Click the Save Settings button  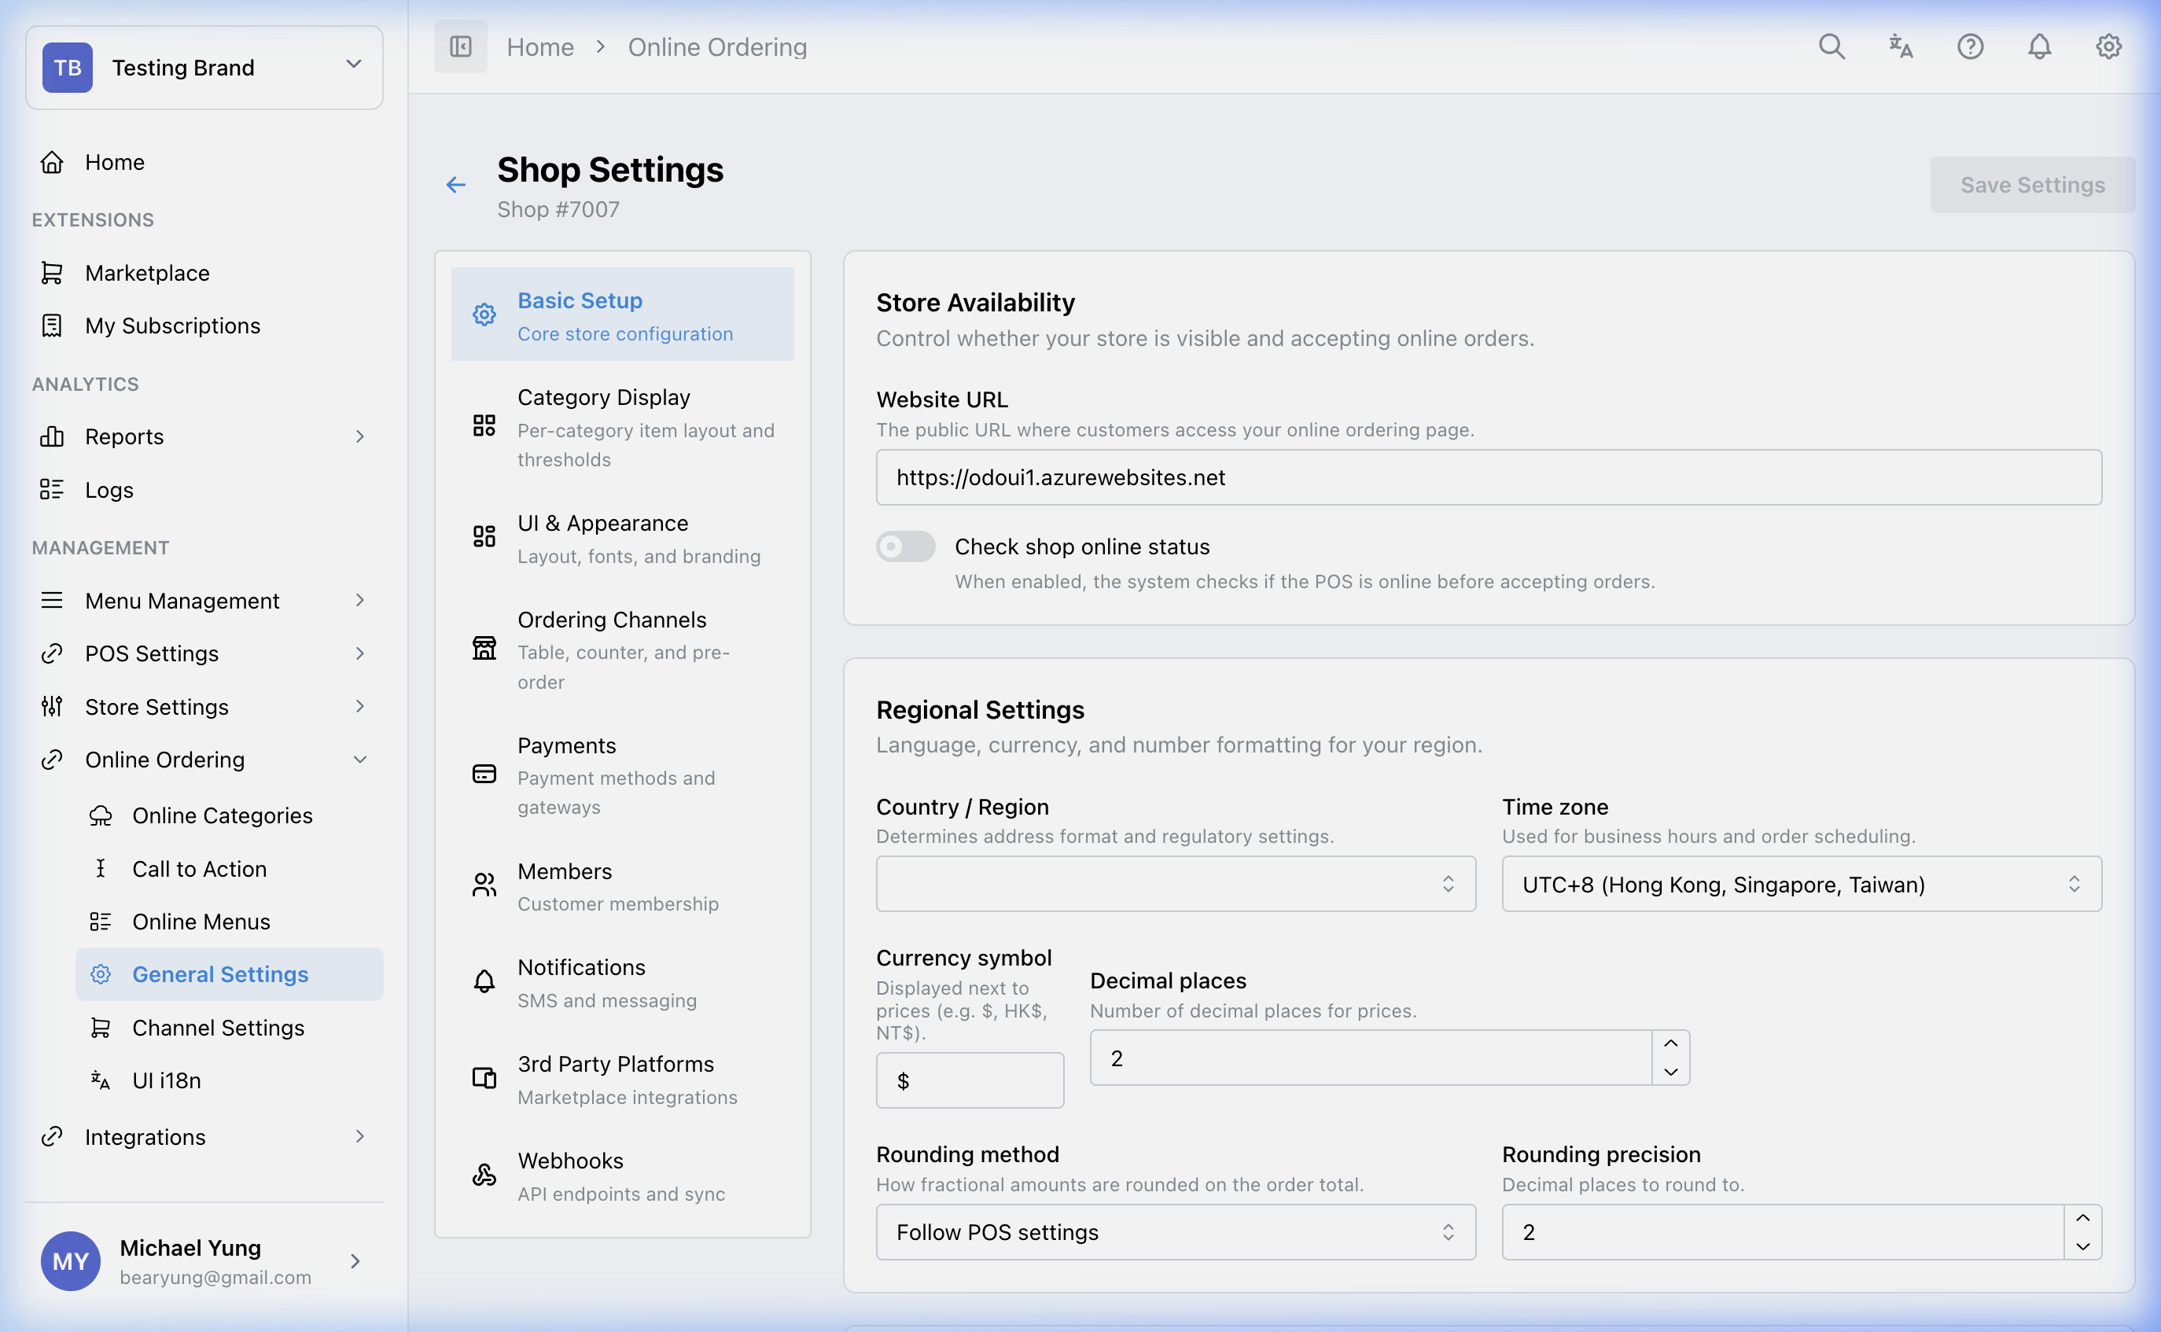(2030, 184)
